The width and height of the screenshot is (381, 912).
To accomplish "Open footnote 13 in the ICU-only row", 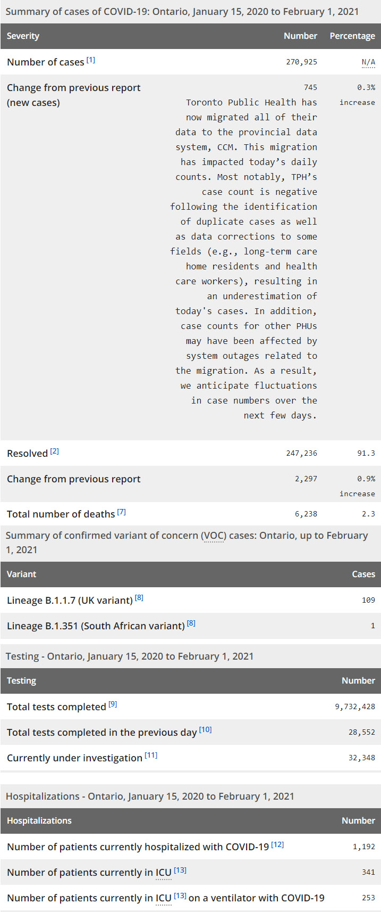I will pyautogui.click(x=180, y=870).
